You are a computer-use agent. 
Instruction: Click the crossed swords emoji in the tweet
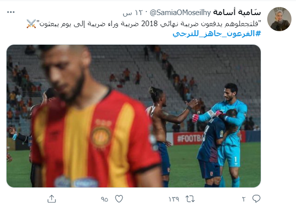[31, 24]
